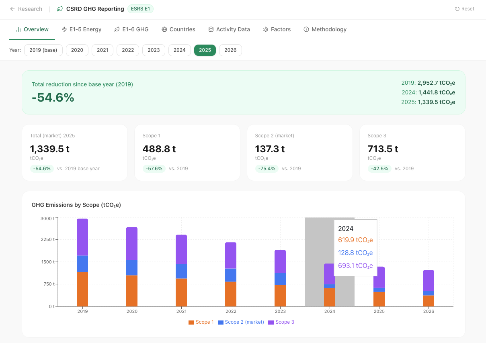This screenshot has width=486, height=343.
Task: Open the Countries tab
Action: point(178,29)
